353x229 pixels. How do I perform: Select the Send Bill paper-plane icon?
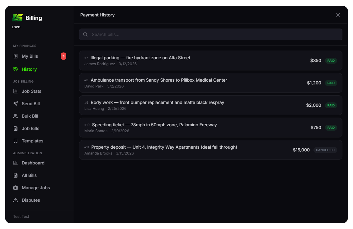(x=15, y=103)
